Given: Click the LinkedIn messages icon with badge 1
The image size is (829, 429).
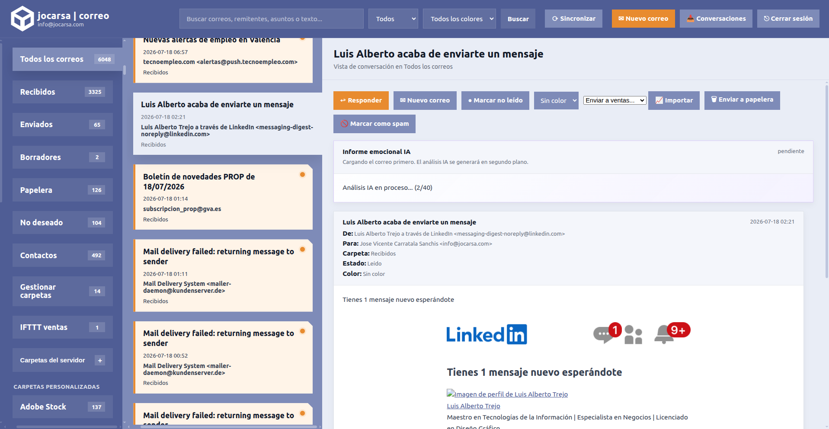Looking at the screenshot, I should point(607,333).
